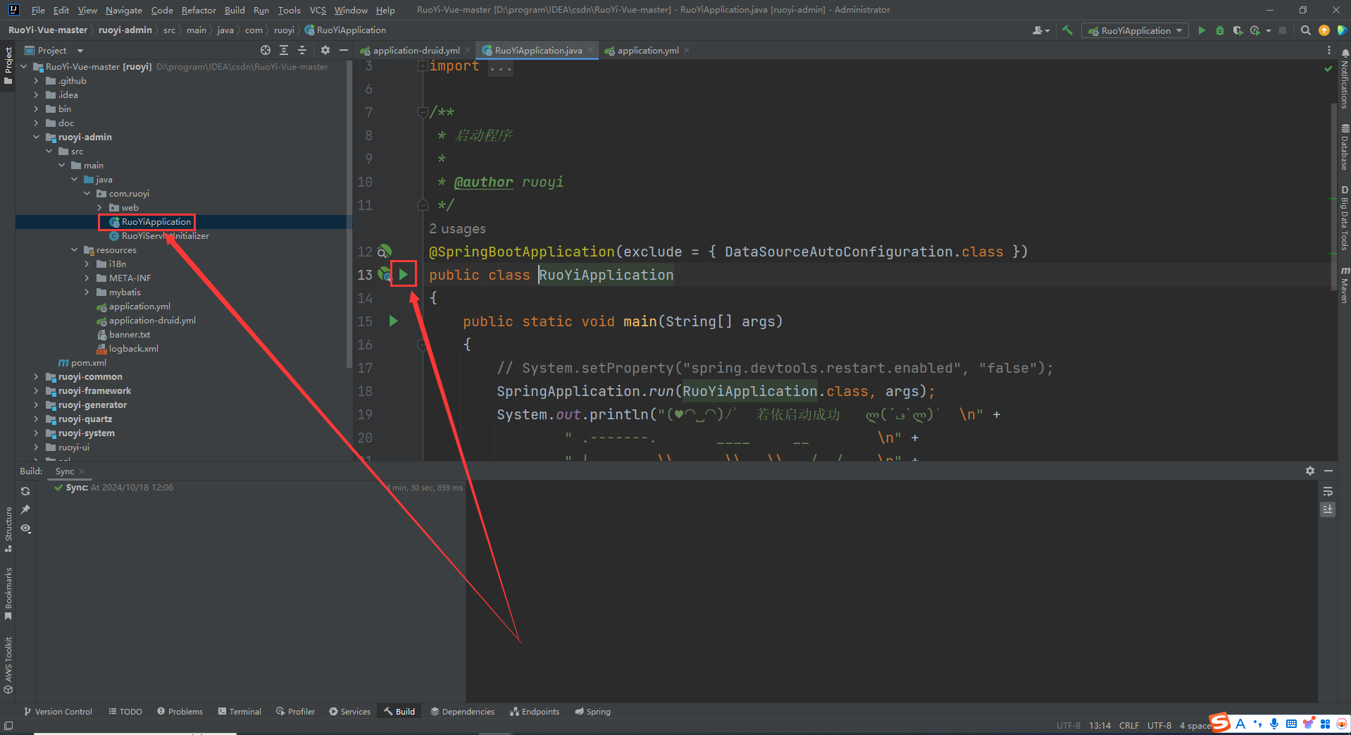Start debugging with the bug icon

1220,30
